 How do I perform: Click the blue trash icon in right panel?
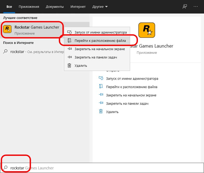coord(101,111)
